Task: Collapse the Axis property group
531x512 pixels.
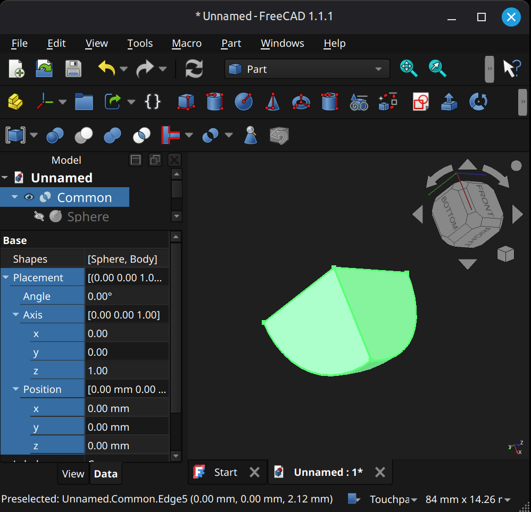Action: pos(15,314)
